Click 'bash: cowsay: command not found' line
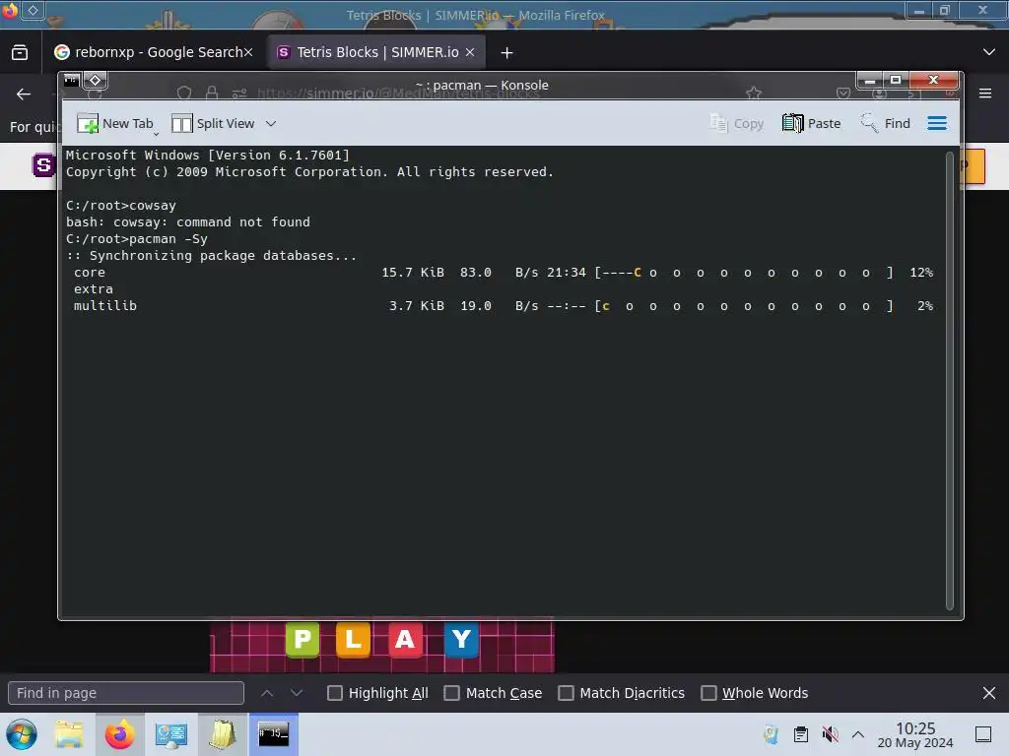Screen dimensions: 1009x756 [188, 222]
